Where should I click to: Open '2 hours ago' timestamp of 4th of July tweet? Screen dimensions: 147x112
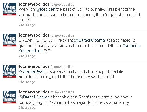27,82
